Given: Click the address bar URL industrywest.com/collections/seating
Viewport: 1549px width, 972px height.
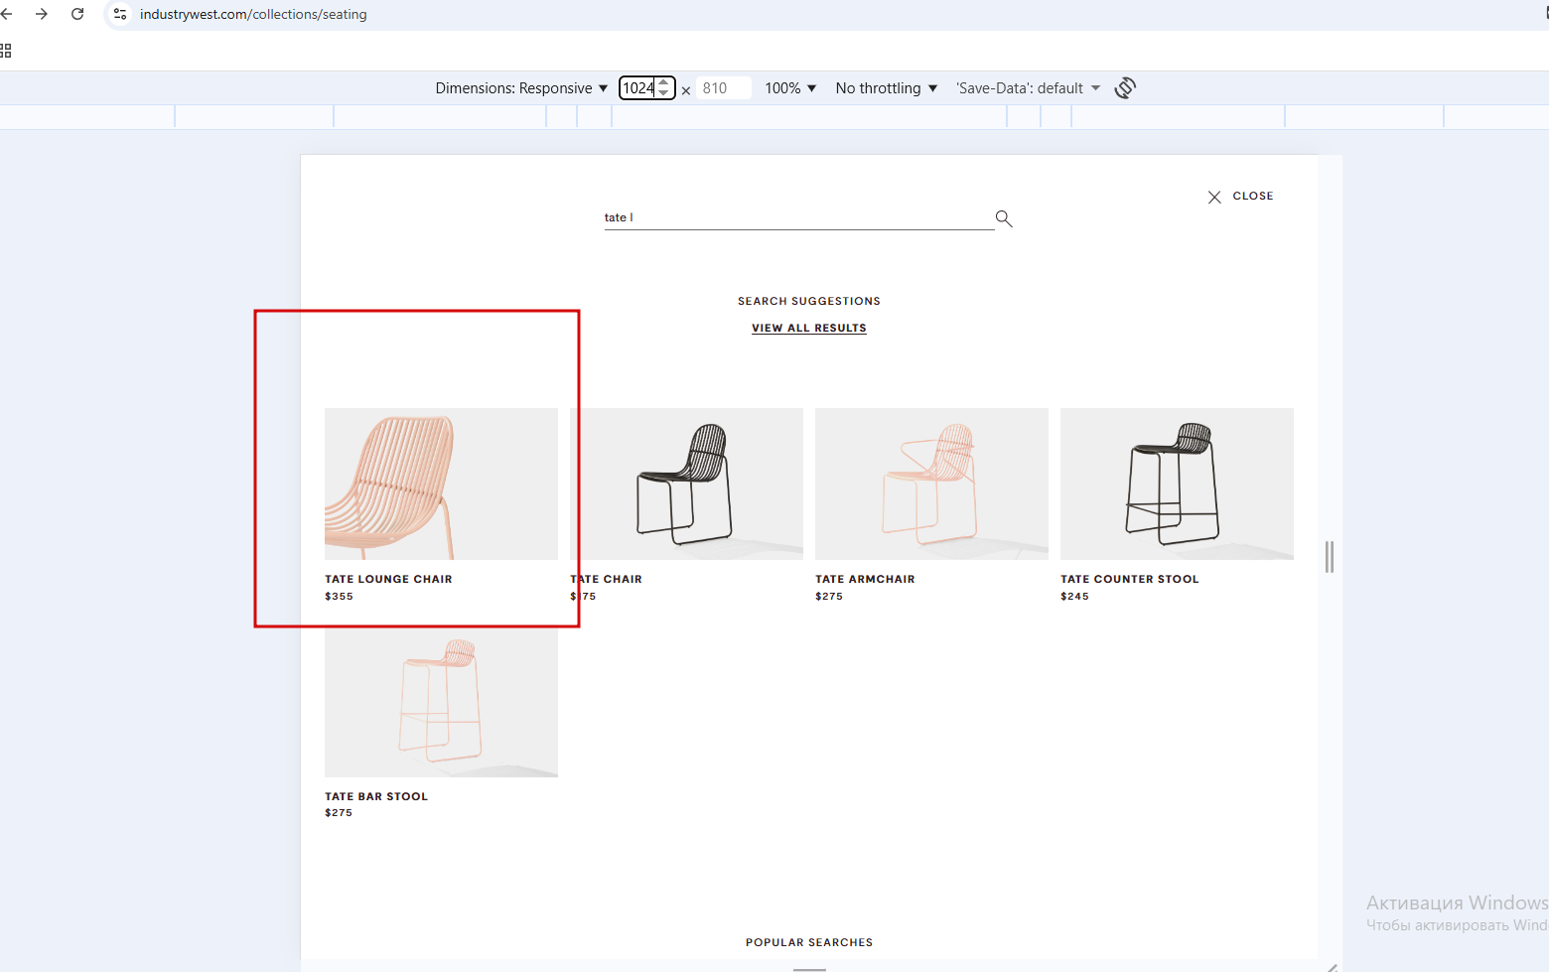Looking at the screenshot, I should pos(253,14).
